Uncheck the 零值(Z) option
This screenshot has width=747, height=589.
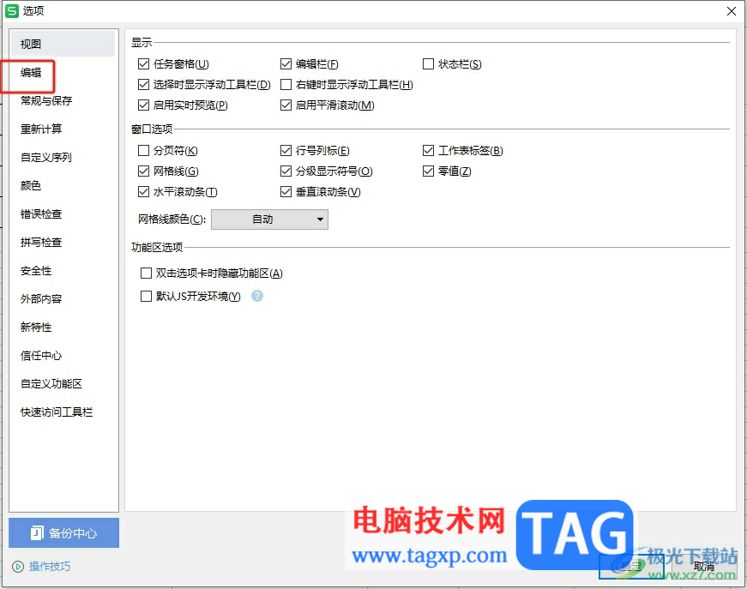tap(428, 171)
